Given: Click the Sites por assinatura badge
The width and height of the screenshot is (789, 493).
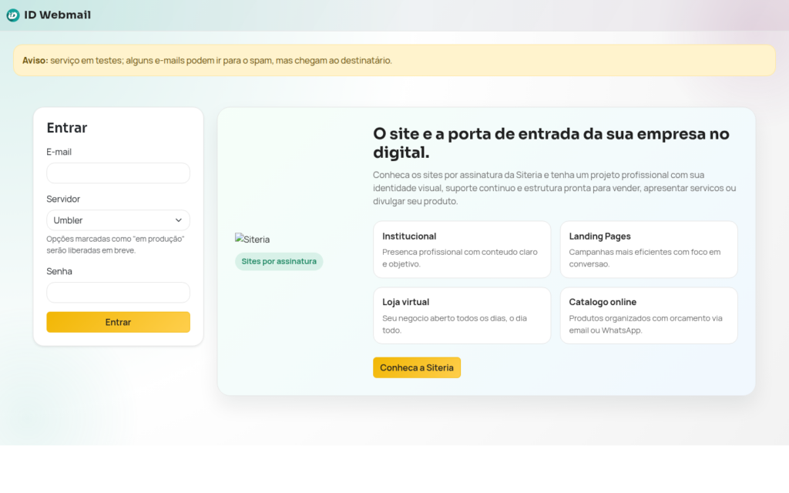Looking at the screenshot, I should [x=279, y=261].
